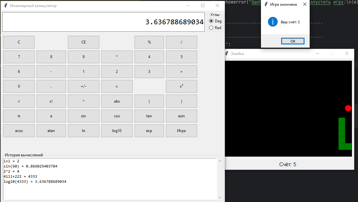358x202 pixels.
Task: Click digit 1 on the calculator
Action: coord(84,72)
